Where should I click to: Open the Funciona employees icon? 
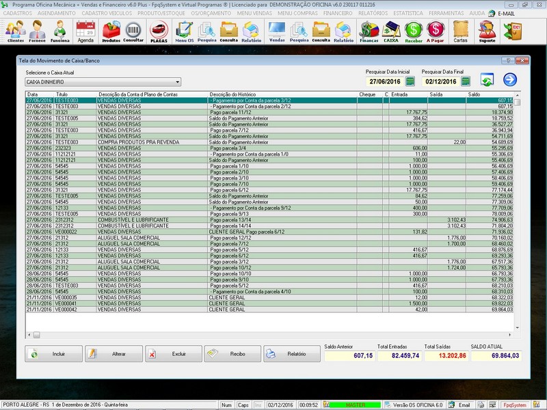click(60, 31)
